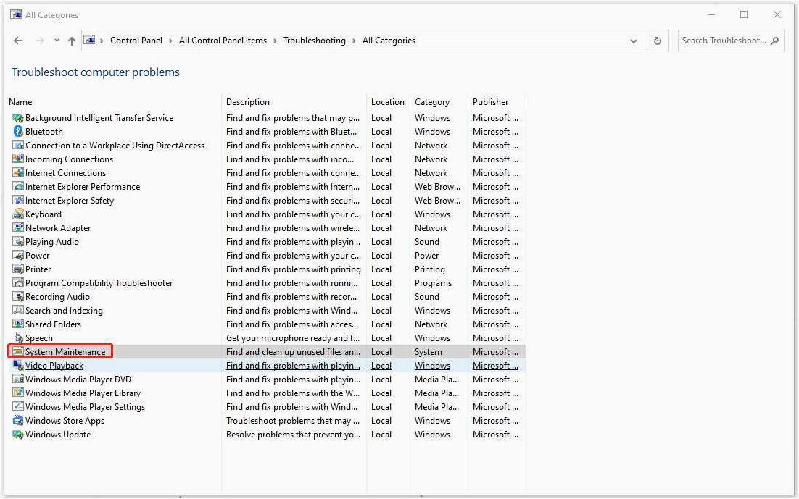Click the Network Adapter icon
Image resolution: width=799 pixels, height=499 pixels.
click(x=18, y=227)
